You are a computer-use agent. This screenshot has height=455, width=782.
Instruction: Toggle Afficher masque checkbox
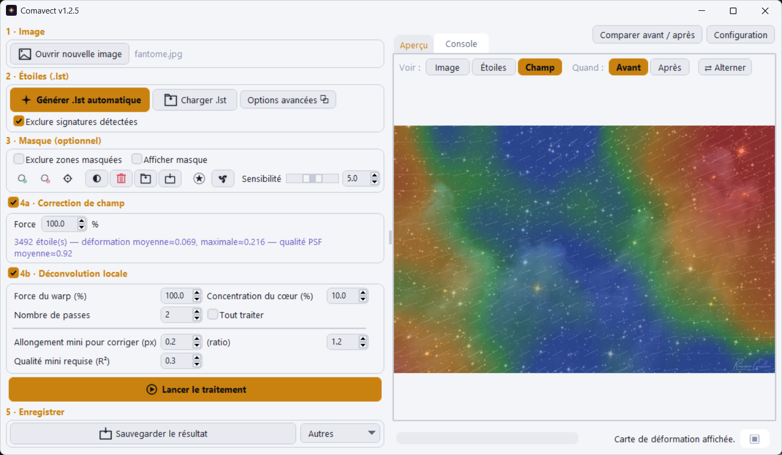[137, 159]
